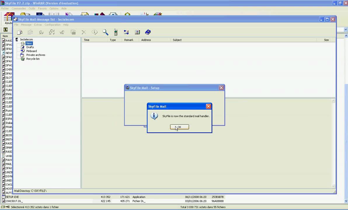The width and height of the screenshot is (348, 210).
Task: Click the SkyFile title bar app icon
Action: 15,19
